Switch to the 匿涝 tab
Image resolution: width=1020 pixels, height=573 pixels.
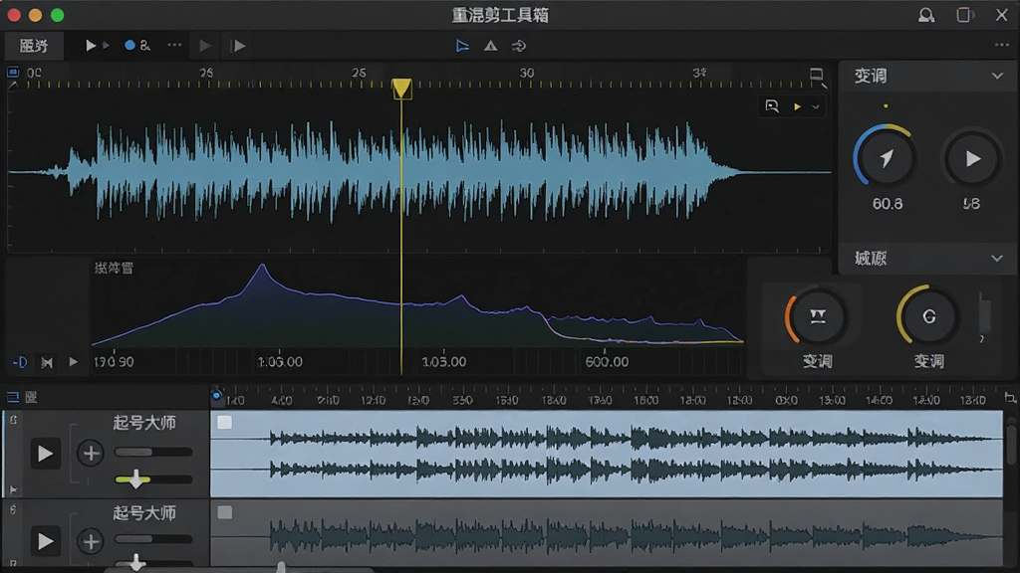[x=34, y=46]
